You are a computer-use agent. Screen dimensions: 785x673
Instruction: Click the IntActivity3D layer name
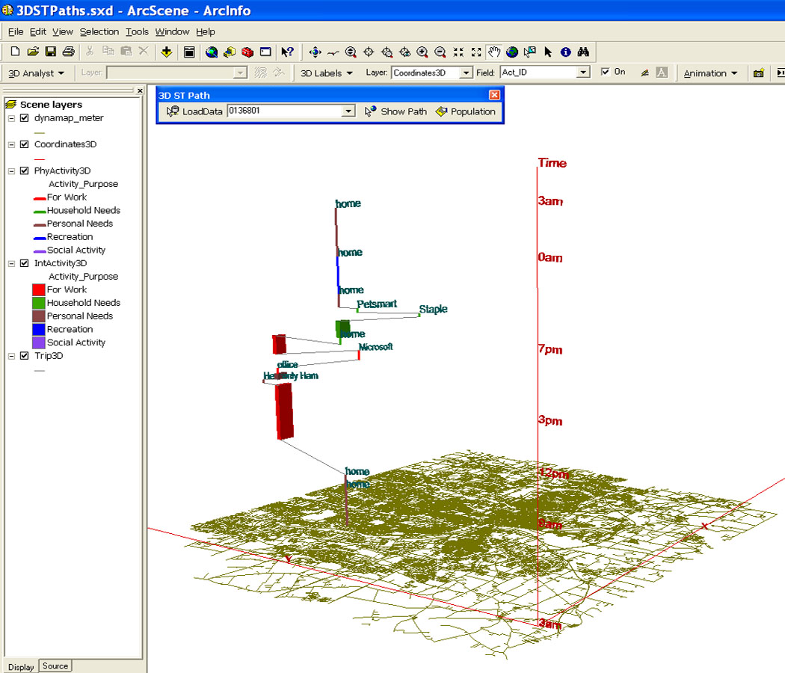pos(61,263)
